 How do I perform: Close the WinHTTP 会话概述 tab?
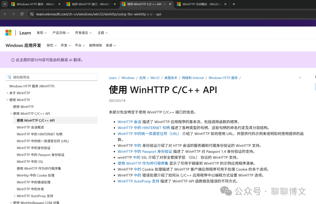point(225,4)
